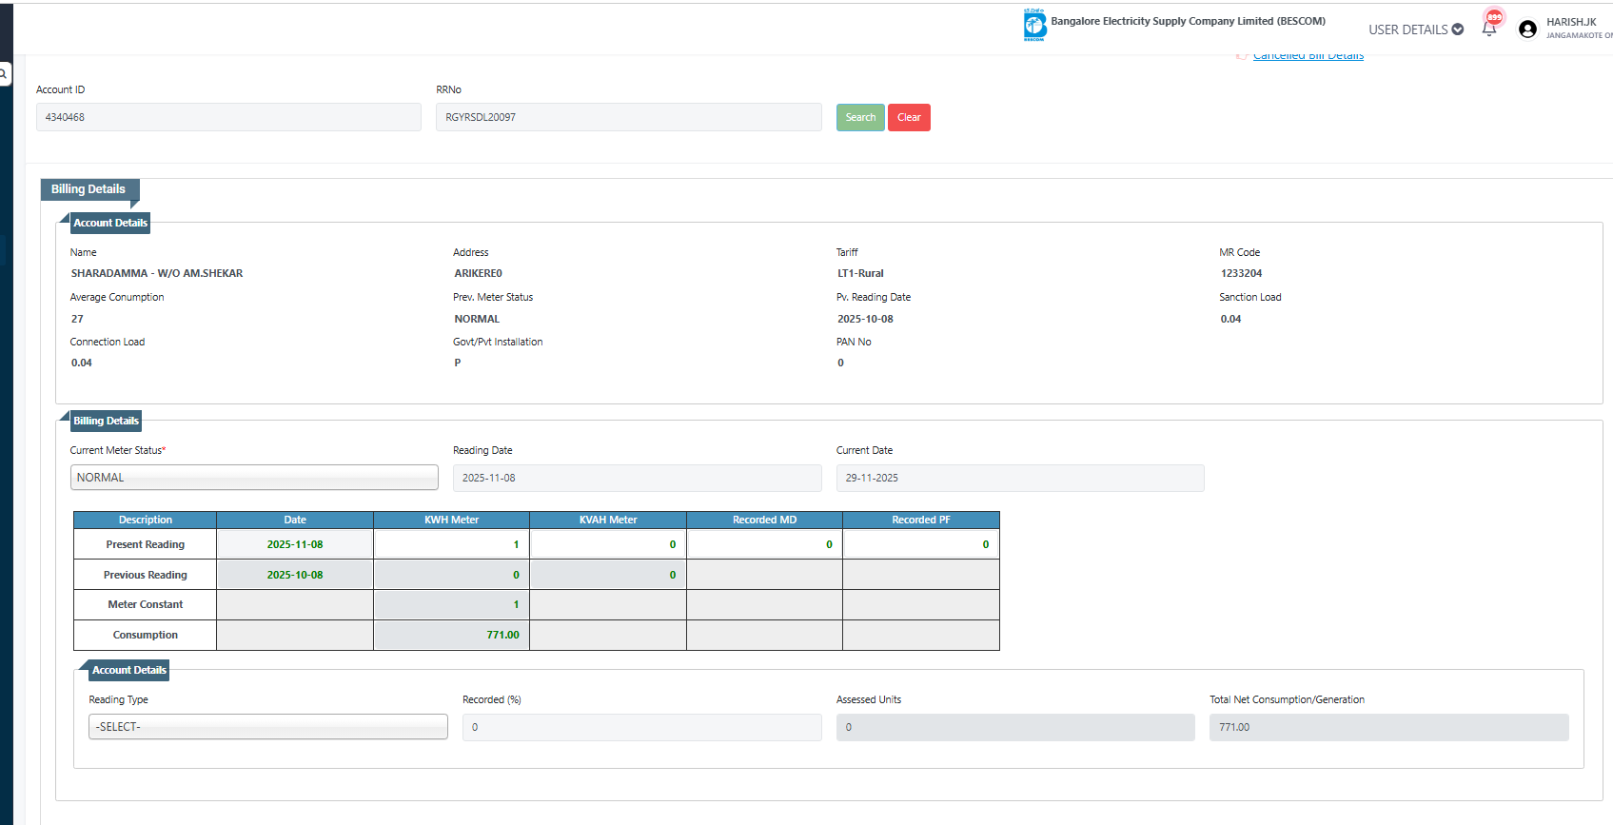Screen dimensions: 1613x825
Task: Click the Reading Date field
Action: click(x=637, y=478)
